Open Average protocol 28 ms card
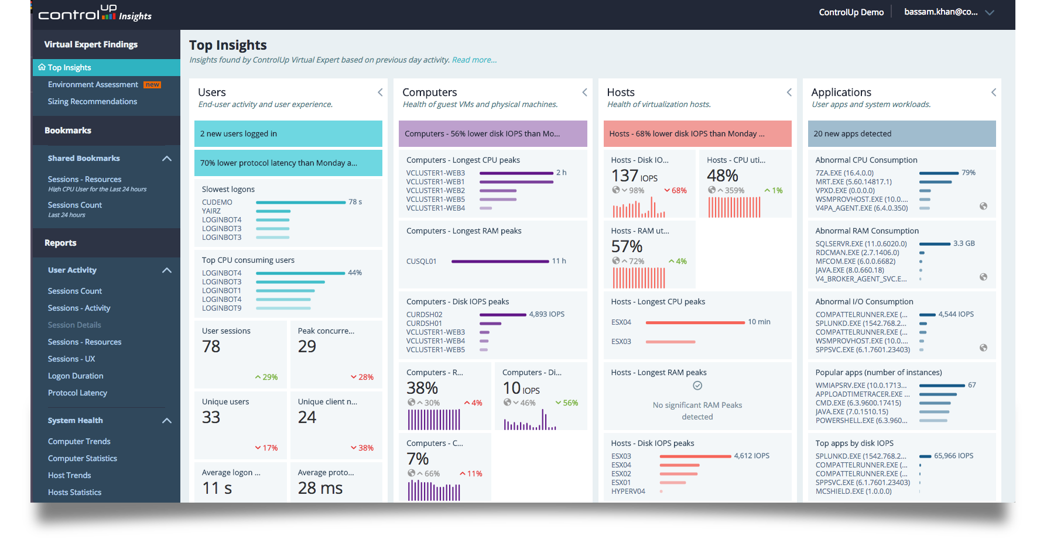The height and width of the screenshot is (550, 1064). (x=336, y=482)
